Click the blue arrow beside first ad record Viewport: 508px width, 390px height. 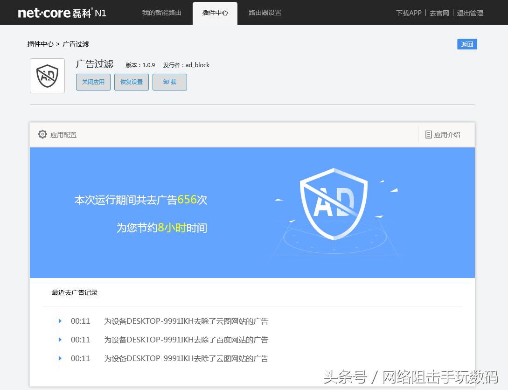[59, 321]
